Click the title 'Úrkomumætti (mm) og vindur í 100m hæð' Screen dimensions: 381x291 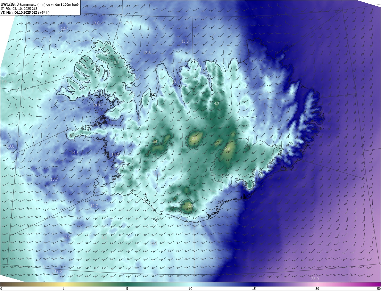[x=48, y=4]
